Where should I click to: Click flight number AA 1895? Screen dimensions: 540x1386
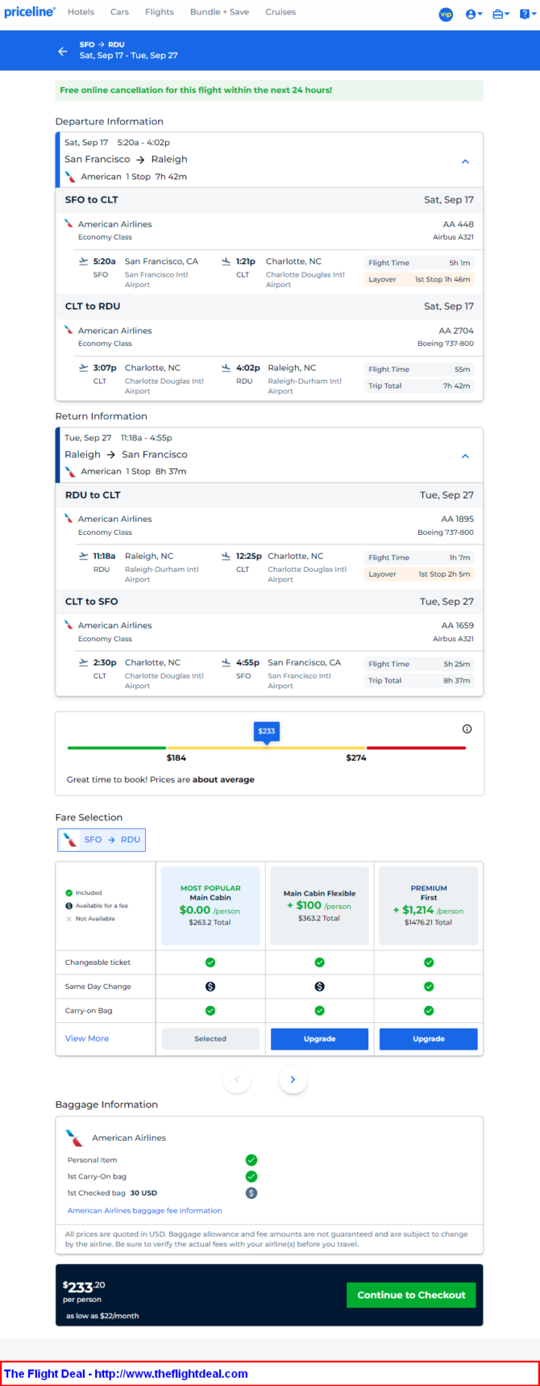457,519
